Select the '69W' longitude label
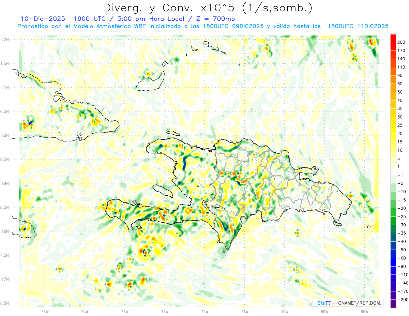The height and width of the screenshot is (316, 409). (x=324, y=311)
